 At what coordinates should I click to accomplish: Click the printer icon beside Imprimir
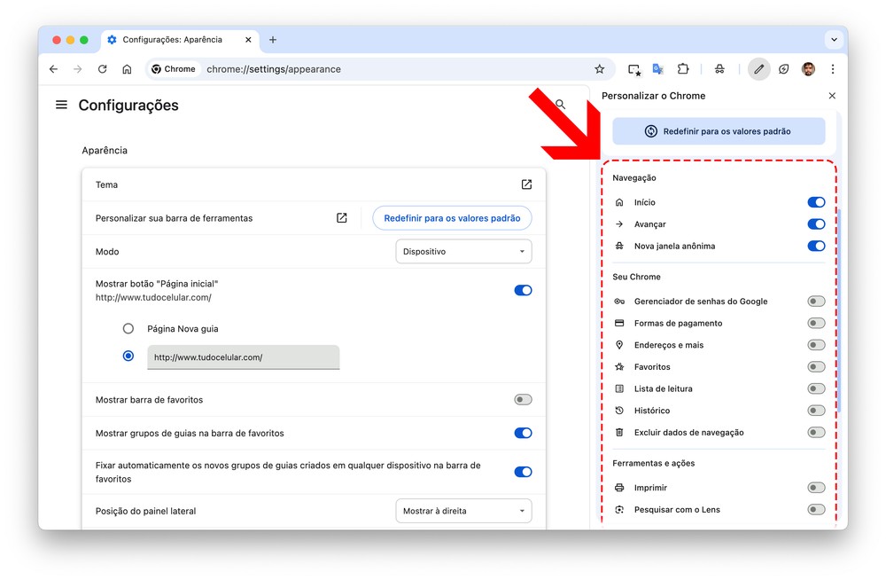tap(619, 488)
